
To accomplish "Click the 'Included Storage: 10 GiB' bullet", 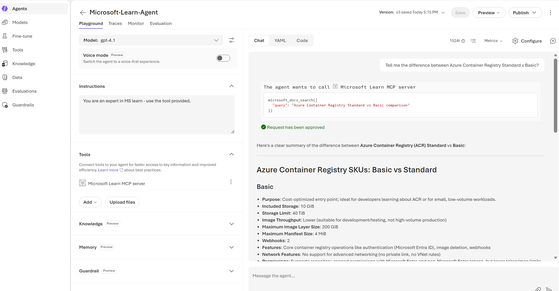I will (x=288, y=206).
